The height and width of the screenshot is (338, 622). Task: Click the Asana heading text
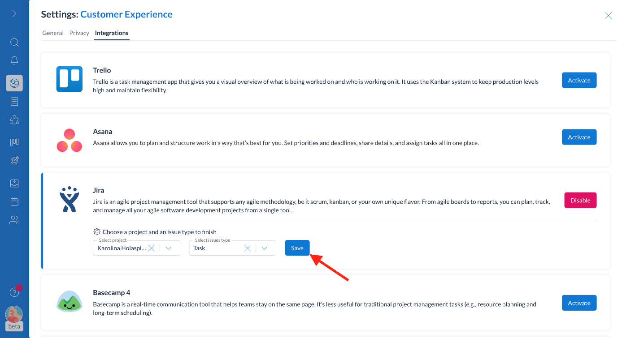coord(102,132)
